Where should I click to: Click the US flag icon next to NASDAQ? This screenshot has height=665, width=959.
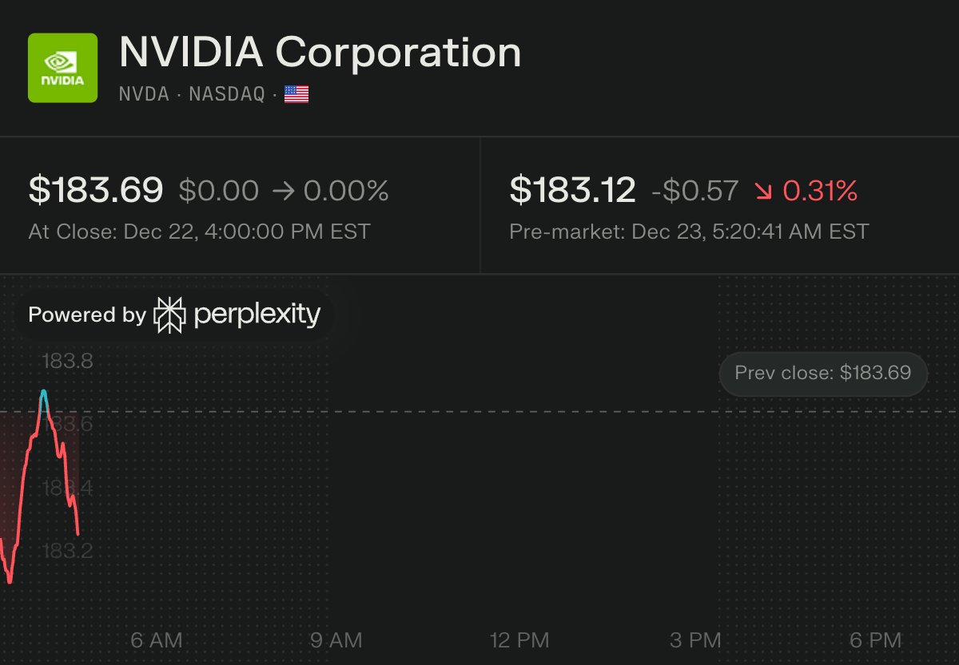(x=296, y=94)
